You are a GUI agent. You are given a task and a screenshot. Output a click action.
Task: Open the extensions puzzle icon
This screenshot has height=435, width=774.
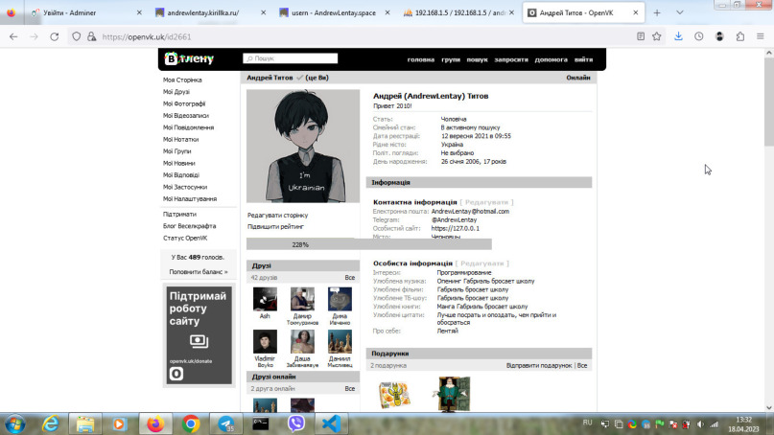(739, 36)
